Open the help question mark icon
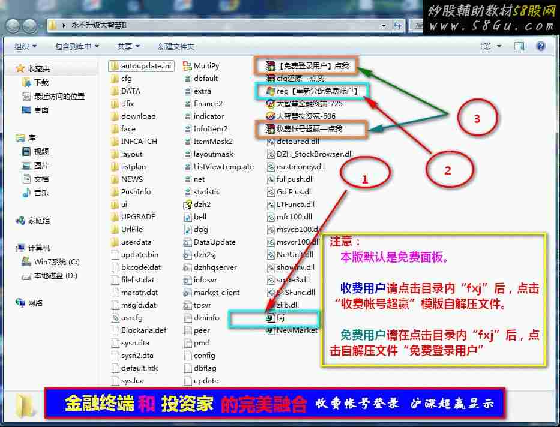This screenshot has width=560, height=427. point(541,46)
